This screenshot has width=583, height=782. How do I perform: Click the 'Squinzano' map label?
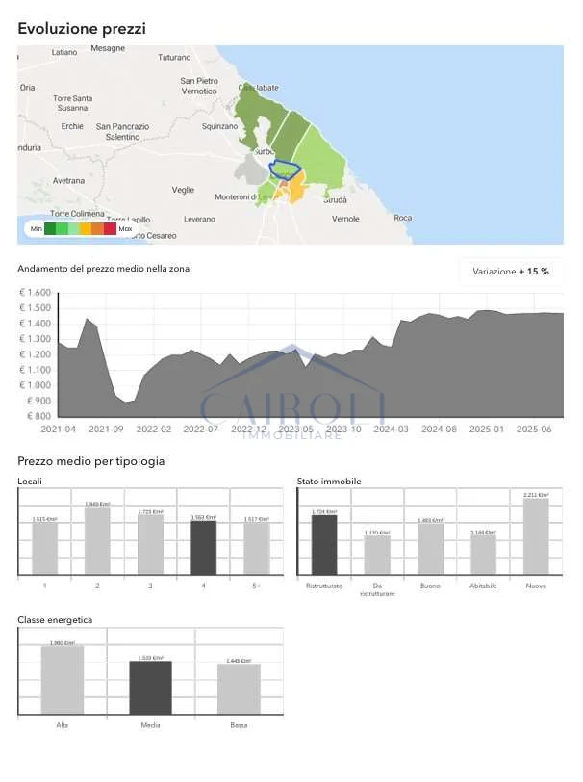tap(219, 127)
